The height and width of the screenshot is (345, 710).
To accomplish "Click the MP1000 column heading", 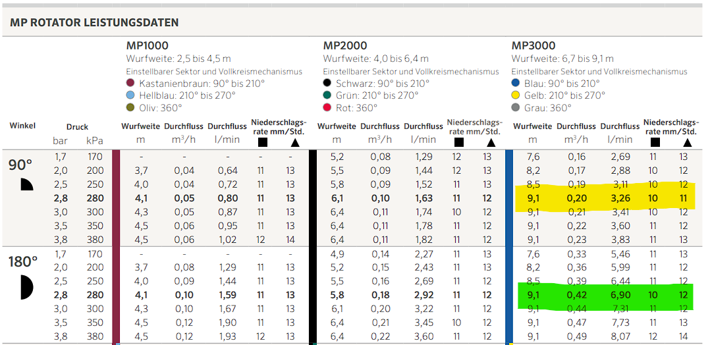I will [x=147, y=46].
